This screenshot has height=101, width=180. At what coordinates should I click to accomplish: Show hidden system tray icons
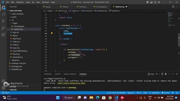point(137,98)
